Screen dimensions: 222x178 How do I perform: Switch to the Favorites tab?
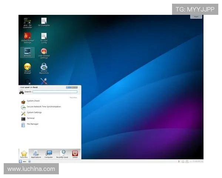24,154
